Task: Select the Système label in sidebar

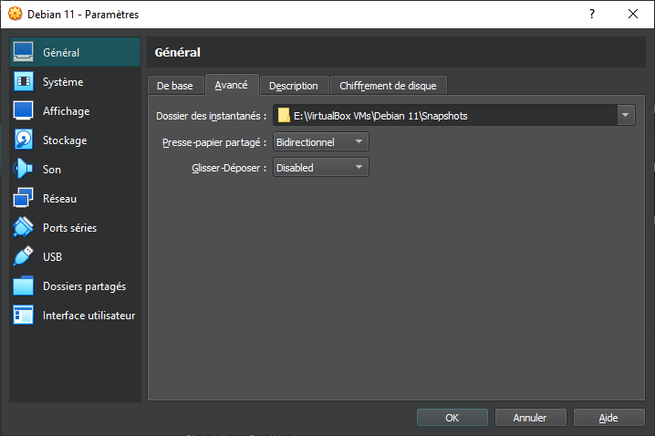Action: click(63, 82)
